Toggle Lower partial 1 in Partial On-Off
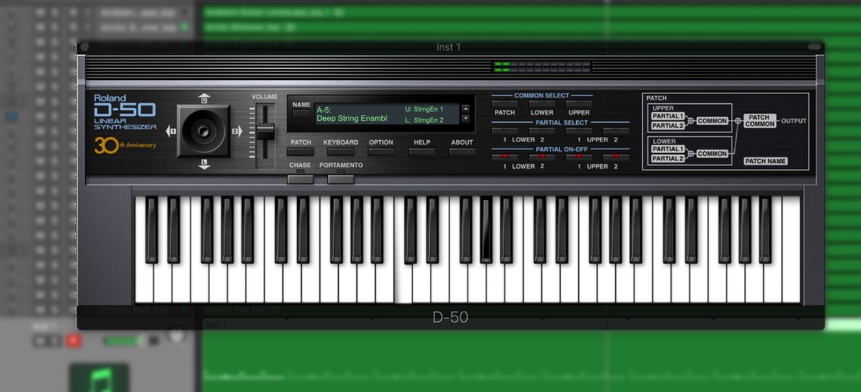 click(x=505, y=157)
